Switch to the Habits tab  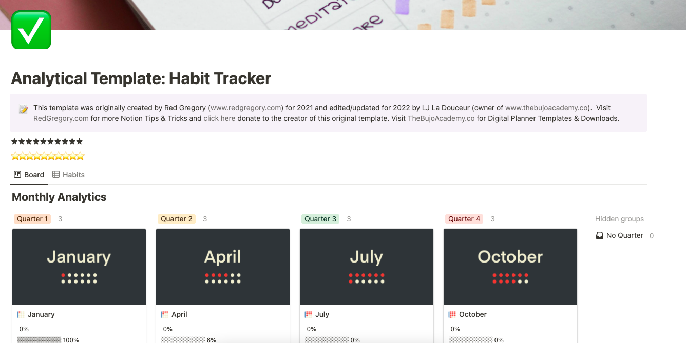(x=72, y=174)
